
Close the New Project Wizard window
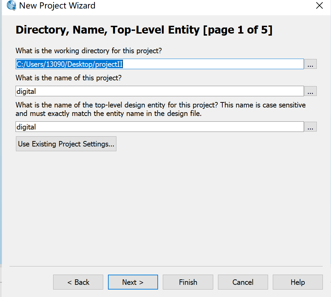click(x=319, y=6)
